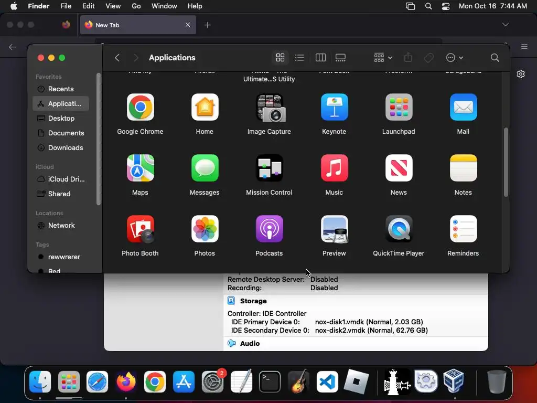Launch Visual Studio Code from Dock

pyautogui.click(x=327, y=381)
